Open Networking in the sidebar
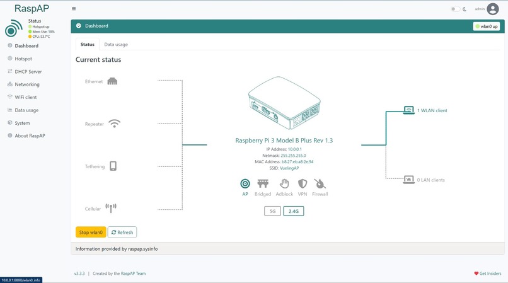The height and width of the screenshot is (283, 508). [27, 84]
